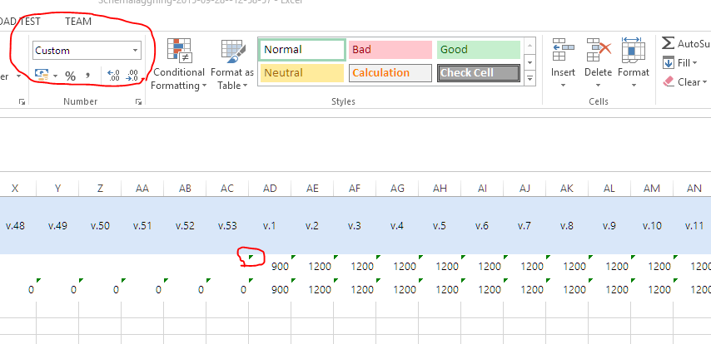This screenshot has width=711, height=344.
Task: Open Conditional Formatting menu
Action: pos(178,64)
